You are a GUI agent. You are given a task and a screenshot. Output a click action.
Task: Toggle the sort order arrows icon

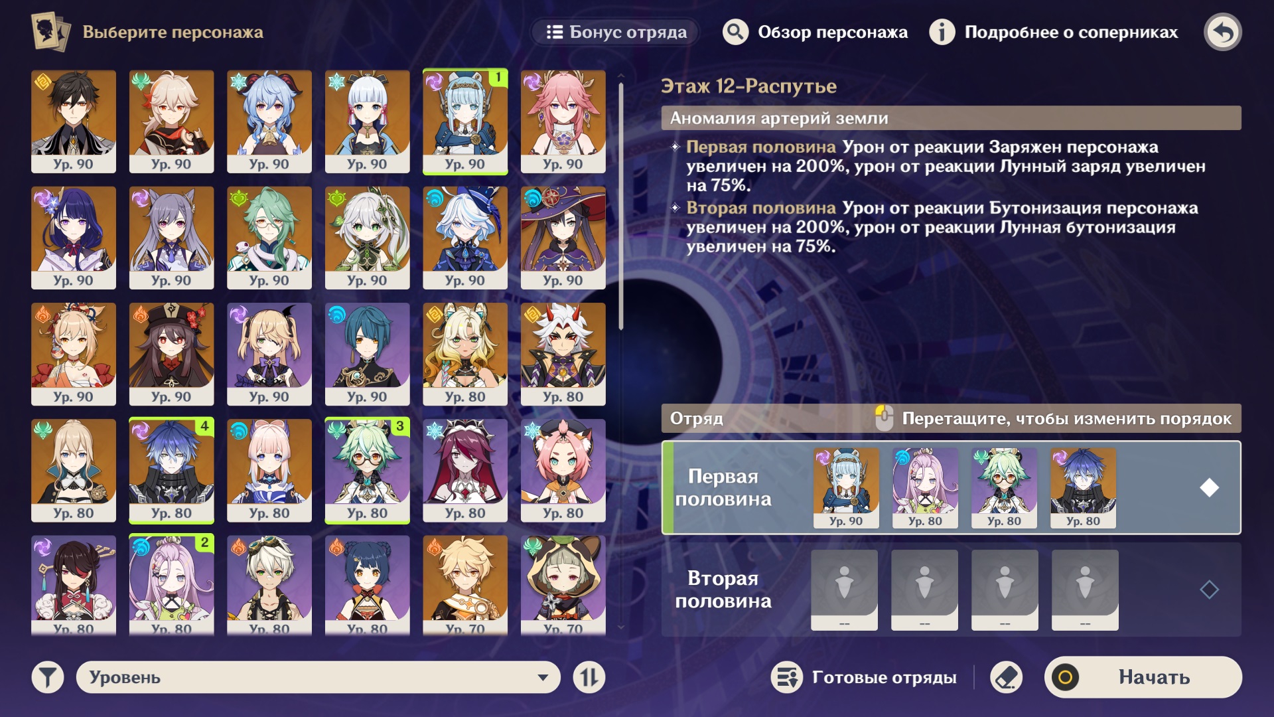click(x=589, y=677)
